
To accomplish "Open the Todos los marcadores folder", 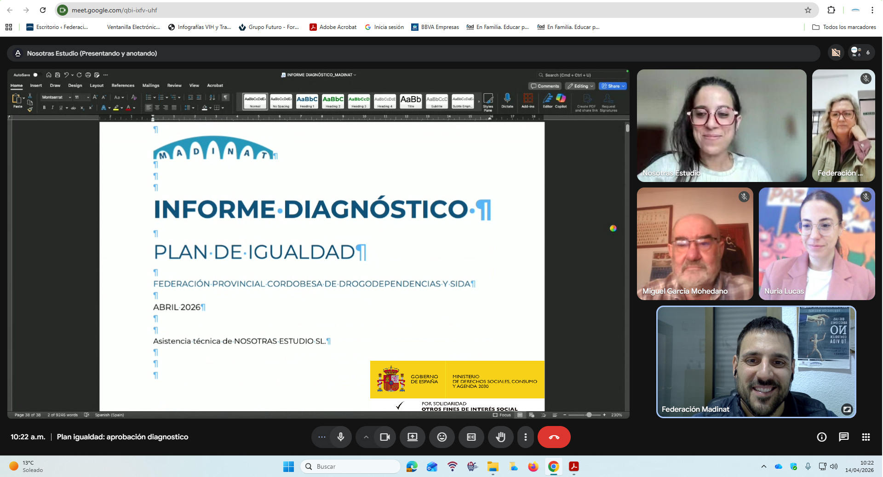I will click(844, 27).
